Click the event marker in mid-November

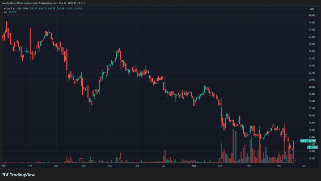pyautogui.click(x=284, y=160)
